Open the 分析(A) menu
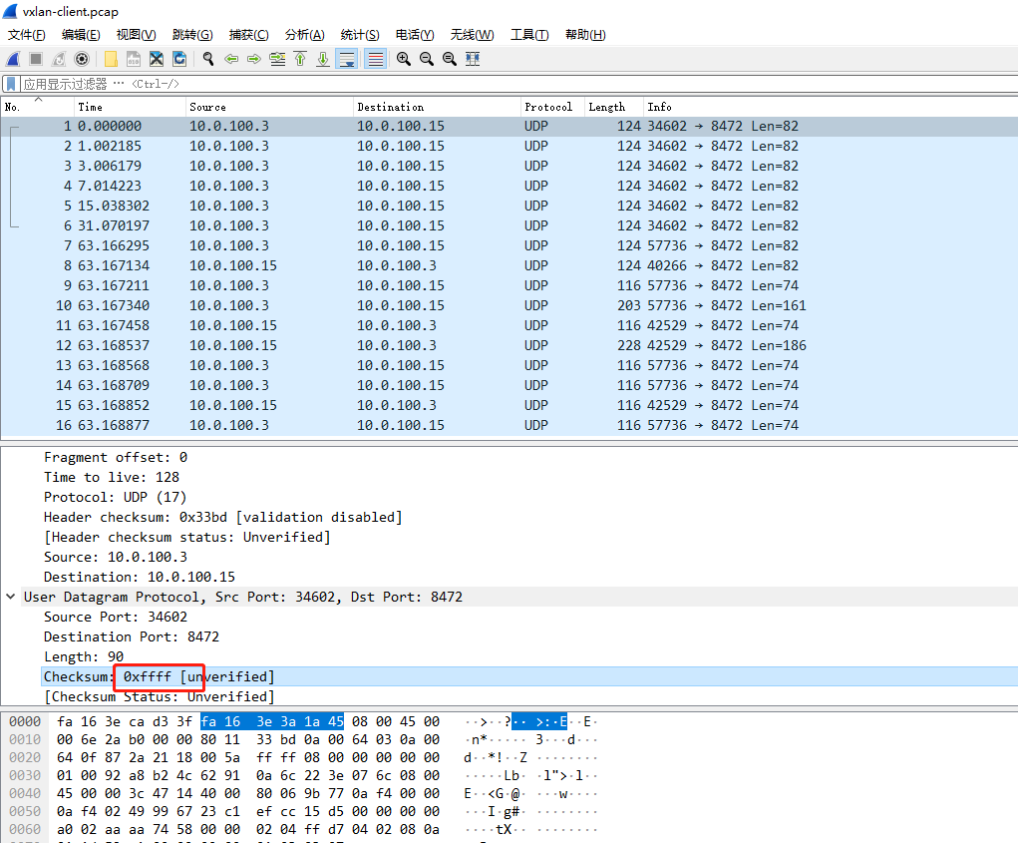1018x843 pixels. point(304,35)
